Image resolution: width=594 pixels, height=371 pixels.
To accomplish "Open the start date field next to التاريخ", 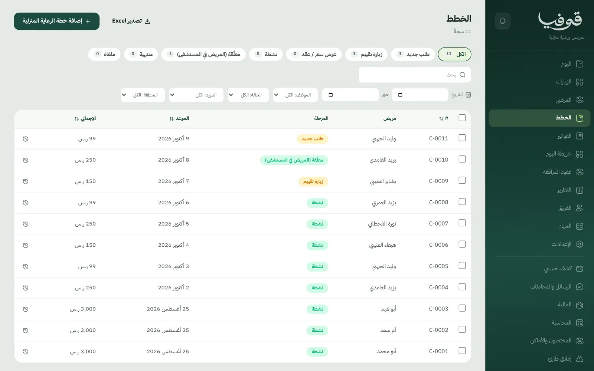I will (420, 95).
